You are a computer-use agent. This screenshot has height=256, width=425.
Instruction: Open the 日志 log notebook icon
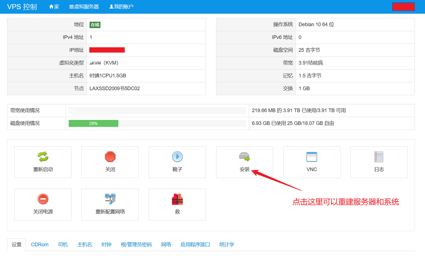point(379,157)
